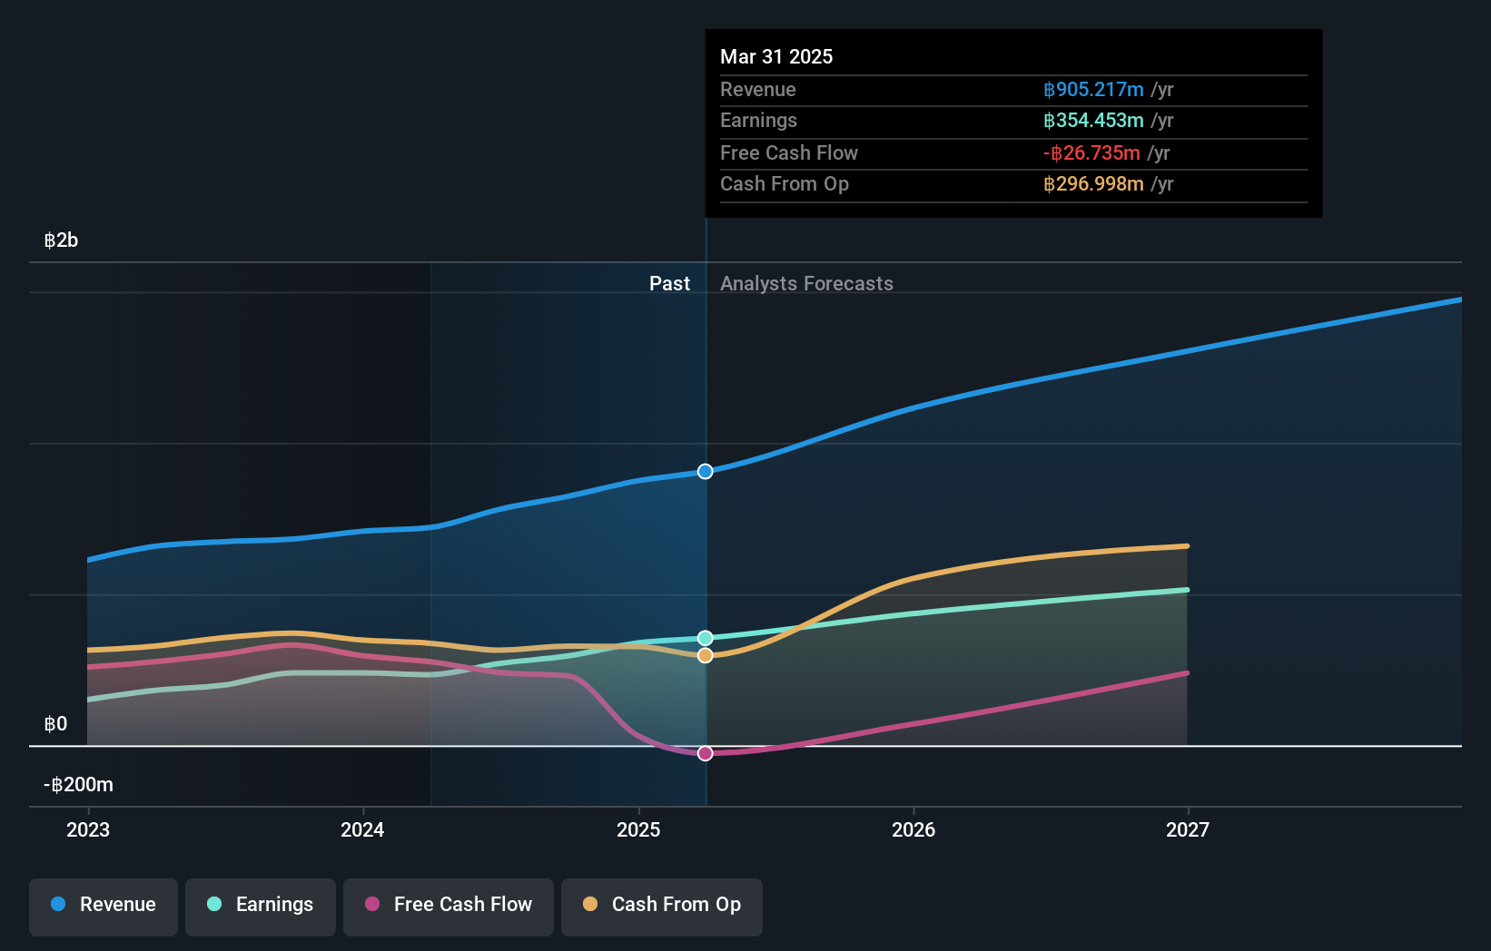
Task: Click the Cash From Op label in tooltip
Action: point(784,184)
